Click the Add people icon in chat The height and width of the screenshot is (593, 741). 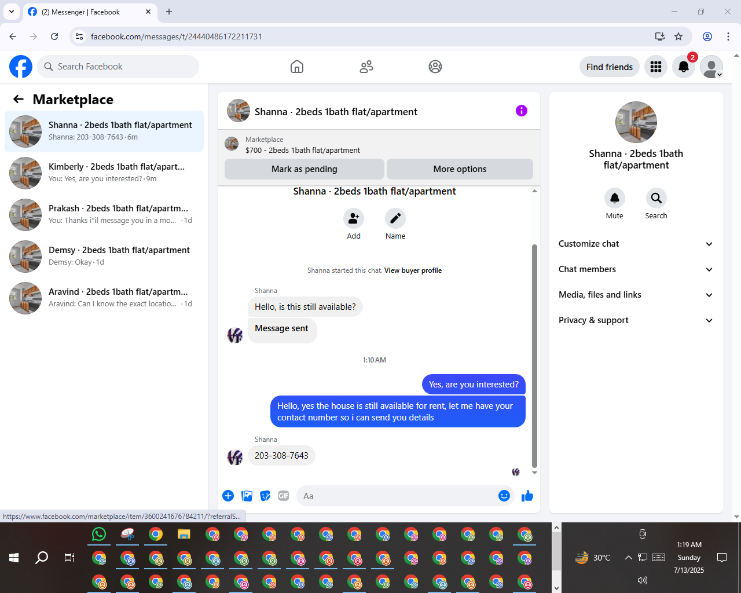[354, 218]
